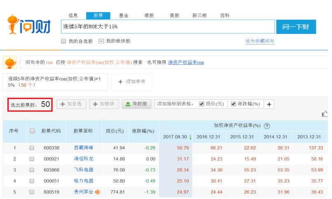Viewport: 332px width, 199px height.
Task: Check the select-all checkbox in table header
Action: (x=32, y=131)
